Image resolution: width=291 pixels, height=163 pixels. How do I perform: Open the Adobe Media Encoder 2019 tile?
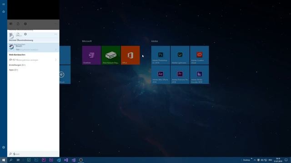click(x=199, y=74)
